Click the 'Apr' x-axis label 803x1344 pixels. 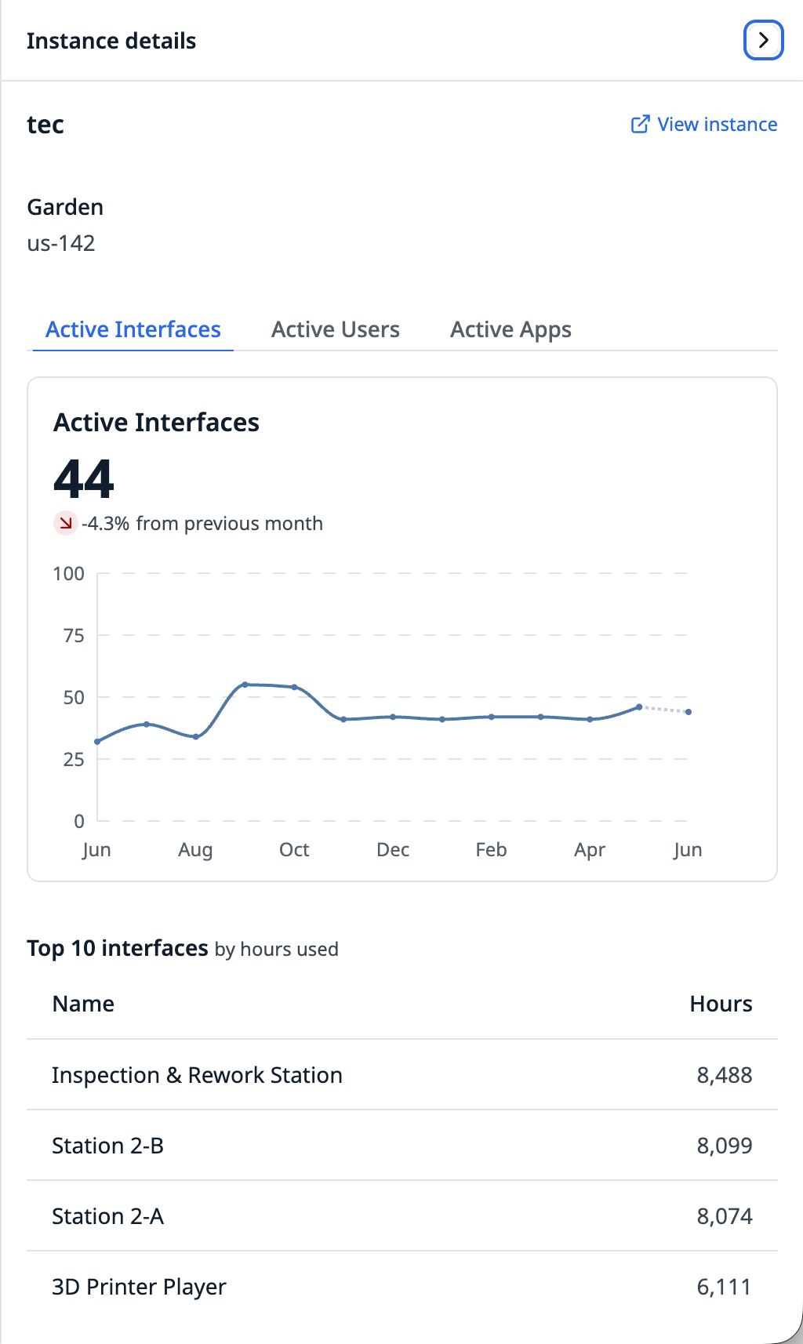(590, 851)
